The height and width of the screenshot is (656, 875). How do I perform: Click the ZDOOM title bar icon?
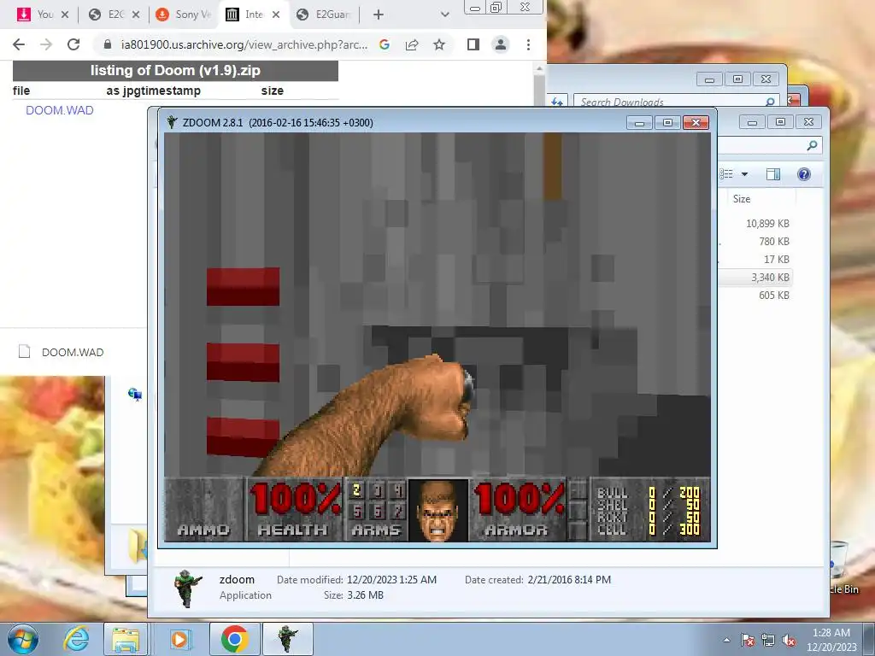(x=172, y=122)
